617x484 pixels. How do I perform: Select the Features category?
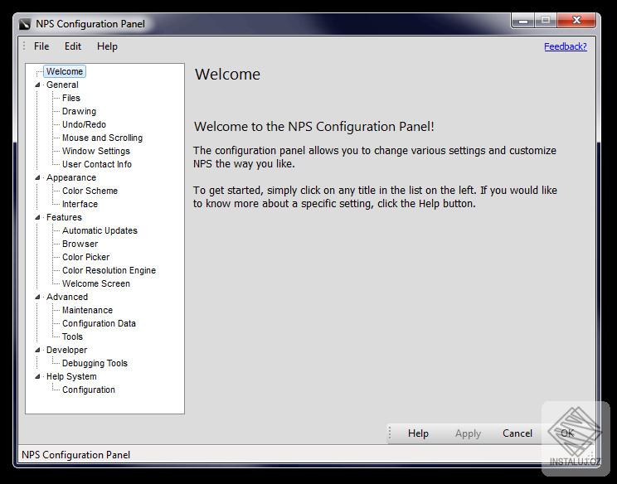(64, 217)
